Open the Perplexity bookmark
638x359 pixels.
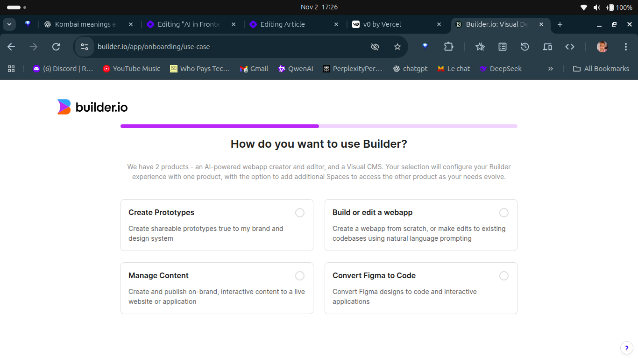tap(353, 69)
